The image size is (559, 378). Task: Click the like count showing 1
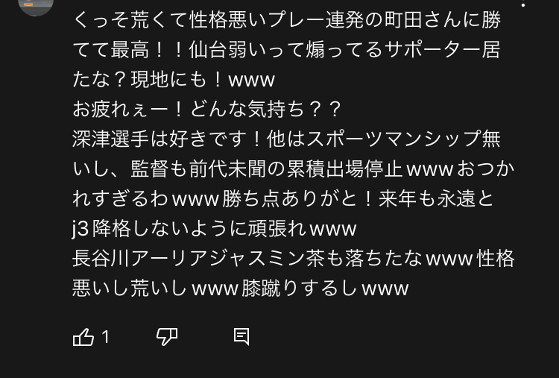(x=105, y=337)
